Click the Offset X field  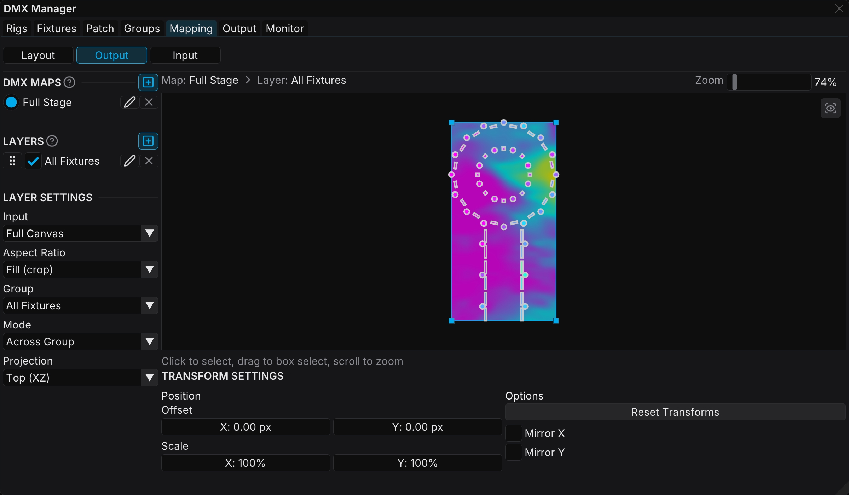pos(246,427)
